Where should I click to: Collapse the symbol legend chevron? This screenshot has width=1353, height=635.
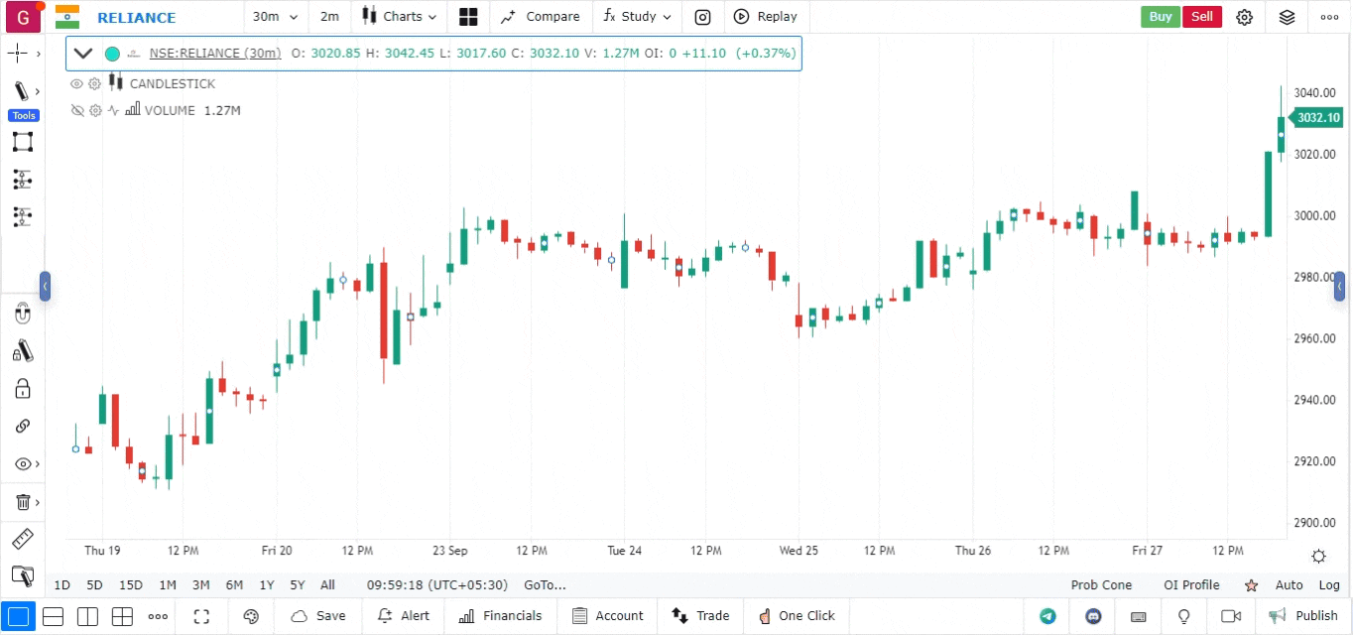point(83,54)
